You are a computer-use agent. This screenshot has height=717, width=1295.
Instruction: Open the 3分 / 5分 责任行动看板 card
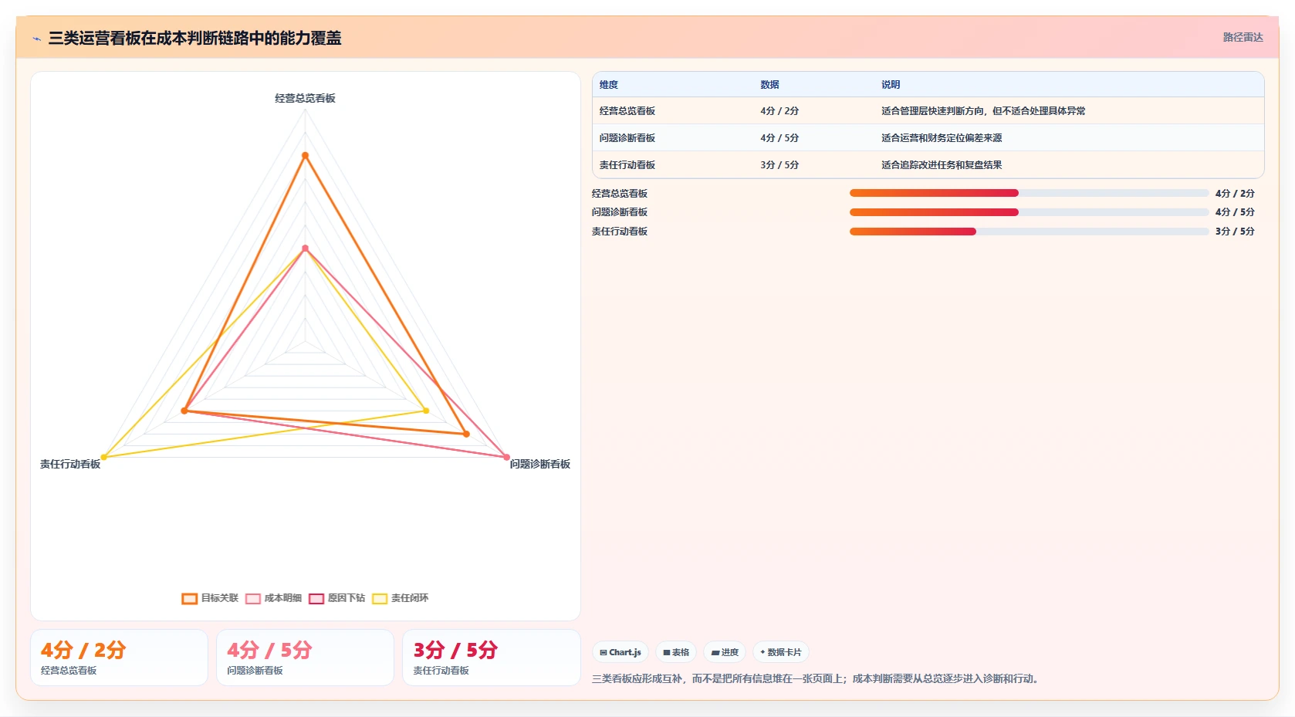tap(491, 658)
